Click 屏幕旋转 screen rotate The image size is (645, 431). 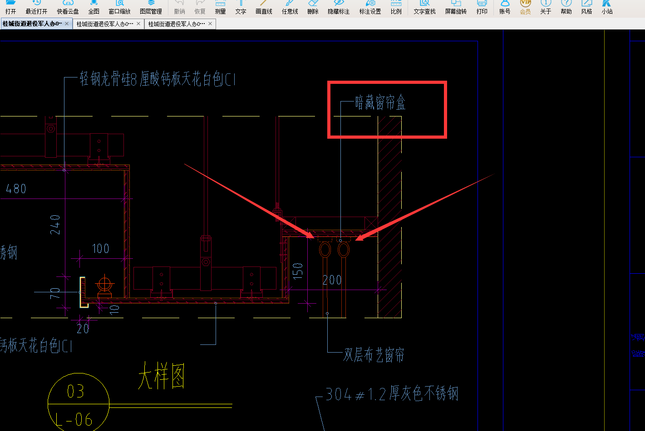456,8
